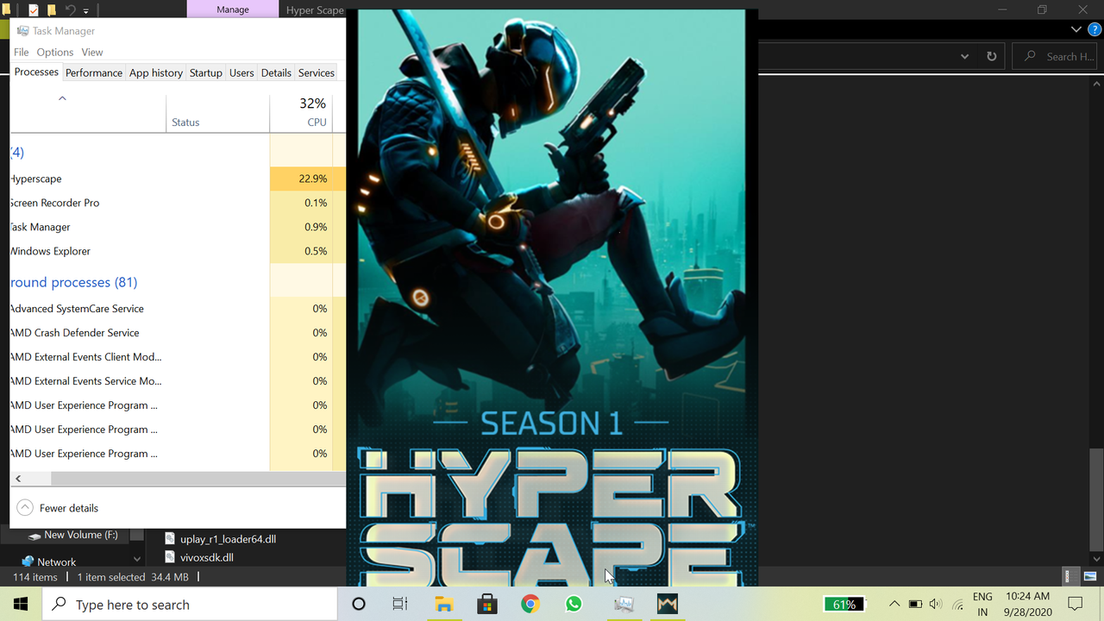Open File Explorer from the taskbar
This screenshot has height=621, width=1104.
(443, 604)
